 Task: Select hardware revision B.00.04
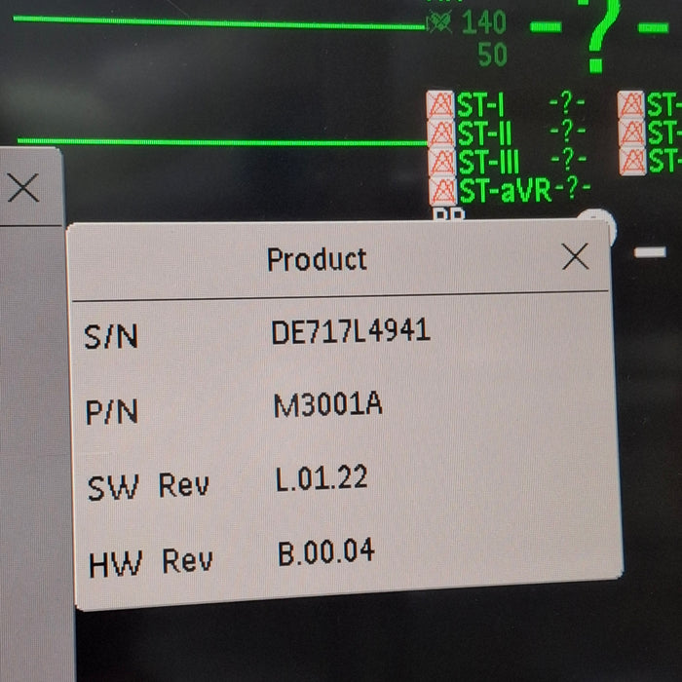tap(325, 551)
